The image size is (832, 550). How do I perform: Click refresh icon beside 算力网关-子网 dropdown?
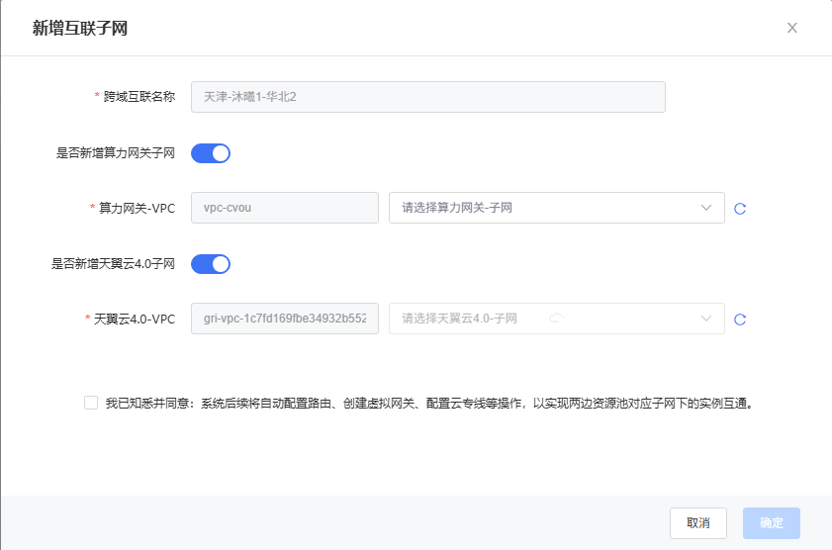click(x=739, y=209)
